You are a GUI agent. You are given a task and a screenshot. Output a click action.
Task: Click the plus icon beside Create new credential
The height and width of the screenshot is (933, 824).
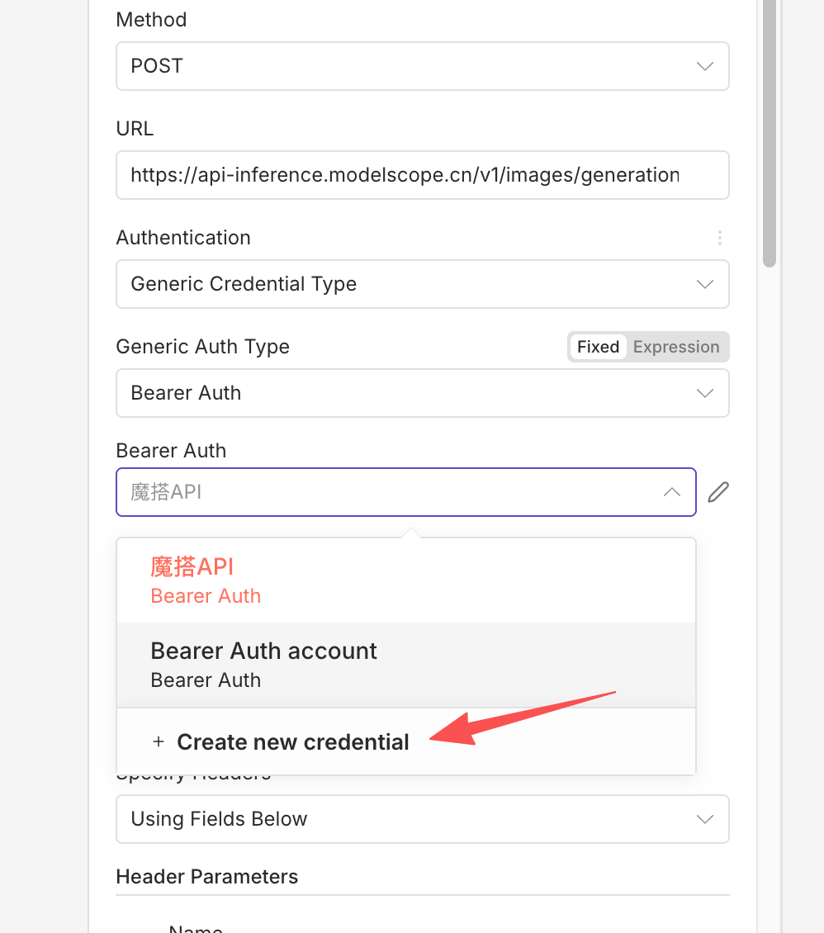pos(159,742)
